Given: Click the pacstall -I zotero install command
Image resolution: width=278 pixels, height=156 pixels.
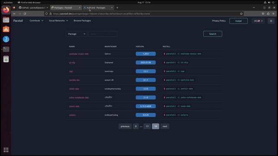Looking at the screenshot, I should click(x=175, y=115).
